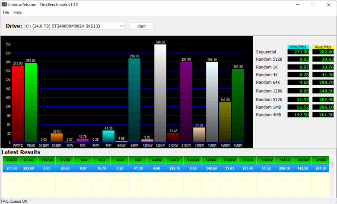The width and height of the screenshot is (337, 204).
Task: Select Random 512B read value 29.63
Action: click(323, 59)
